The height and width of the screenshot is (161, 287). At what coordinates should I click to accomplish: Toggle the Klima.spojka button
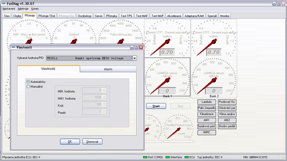(x=227, y=114)
